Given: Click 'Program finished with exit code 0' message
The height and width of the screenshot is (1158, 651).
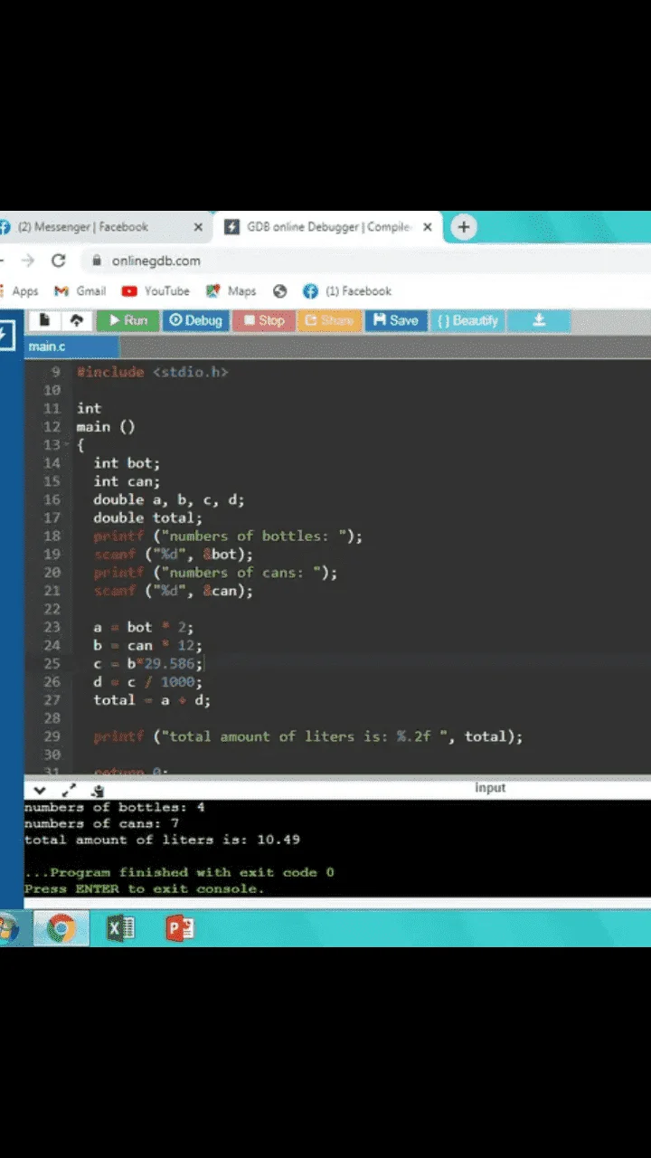Looking at the screenshot, I should pos(179,872).
